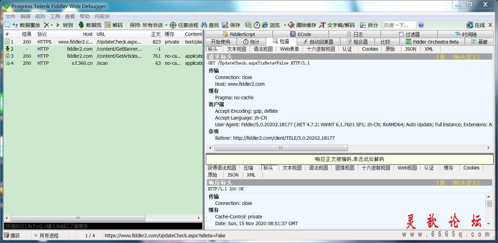Open 查找 find with binoculars icon
The width and height of the screenshot is (498, 243).
tap(210, 25)
